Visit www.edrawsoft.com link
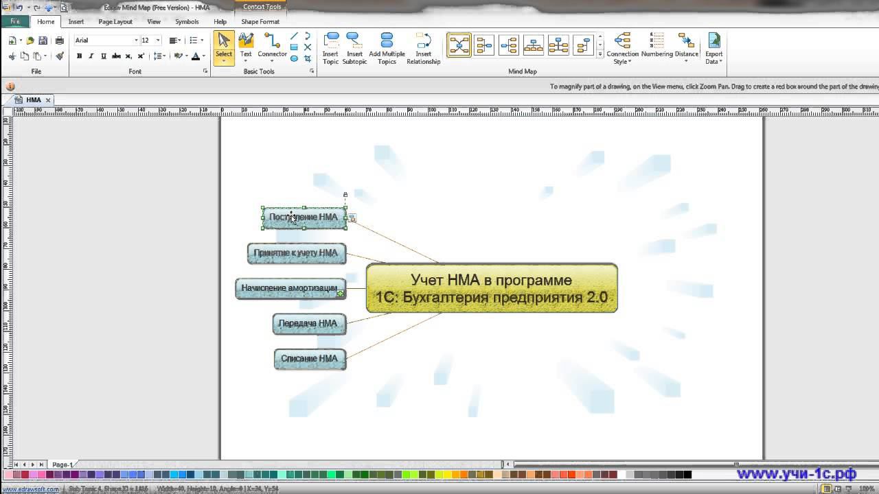The height and width of the screenshot is (494, 879). [30, 489]
